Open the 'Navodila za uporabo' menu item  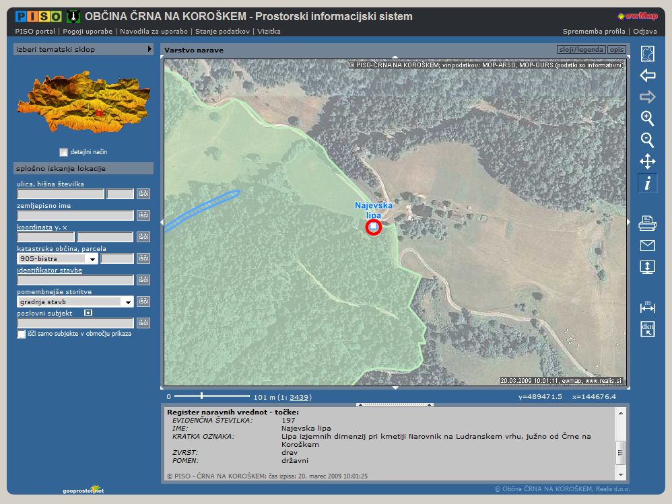[155, 32]
